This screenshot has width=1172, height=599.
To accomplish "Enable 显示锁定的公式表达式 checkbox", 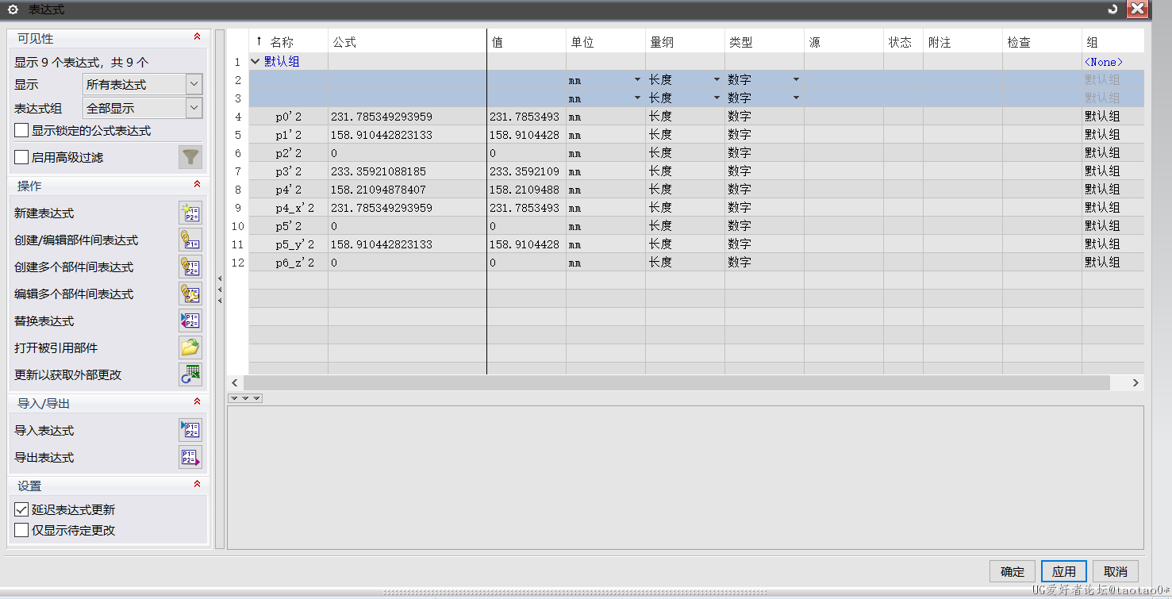I will click(x=21, y=131).
